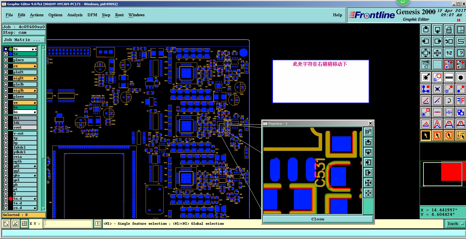Select layer fzkdrl in layer list
The height and width of the screenshot is (239, 466).
(25, 147)
